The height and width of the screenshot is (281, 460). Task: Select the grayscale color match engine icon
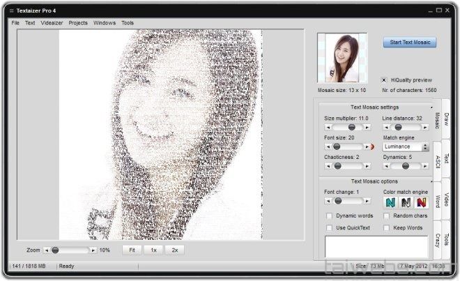405,202
